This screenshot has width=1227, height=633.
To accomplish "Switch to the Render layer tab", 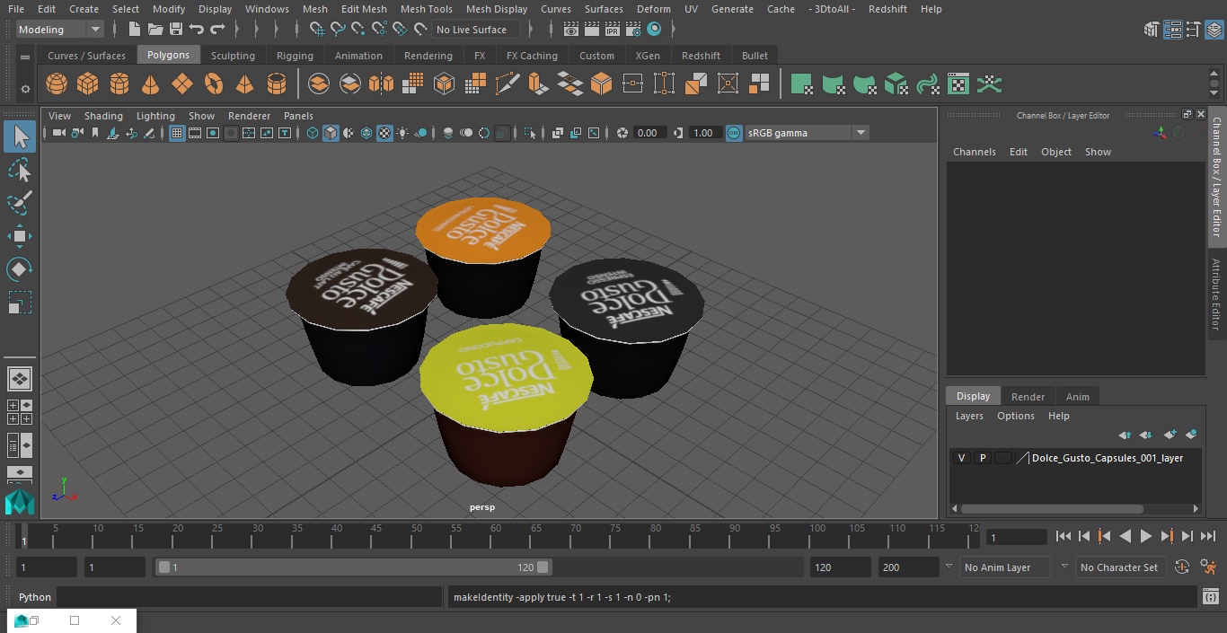I will [1028, 397].
